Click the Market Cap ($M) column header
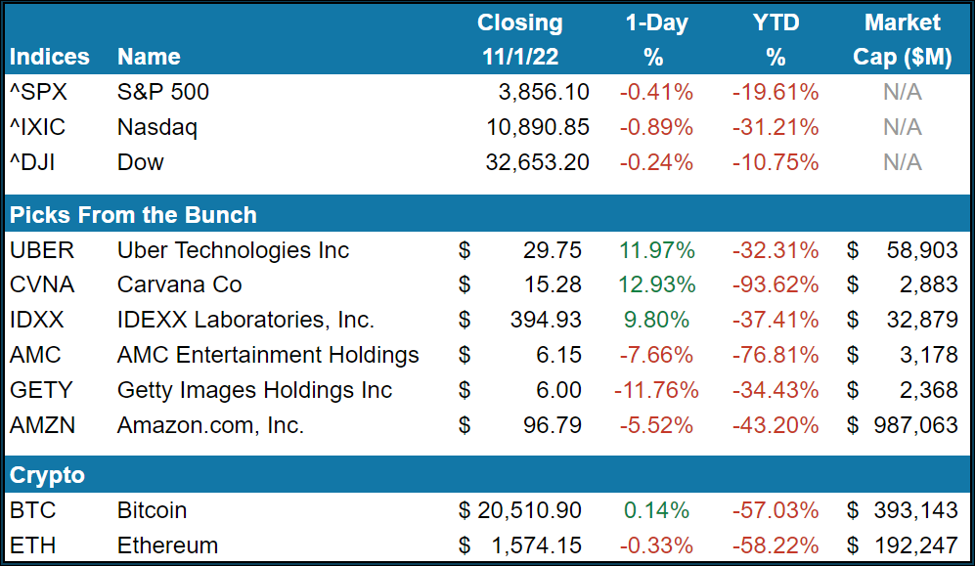 click(902, 40)
